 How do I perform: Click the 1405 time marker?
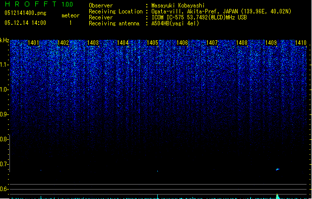point(152,42)
